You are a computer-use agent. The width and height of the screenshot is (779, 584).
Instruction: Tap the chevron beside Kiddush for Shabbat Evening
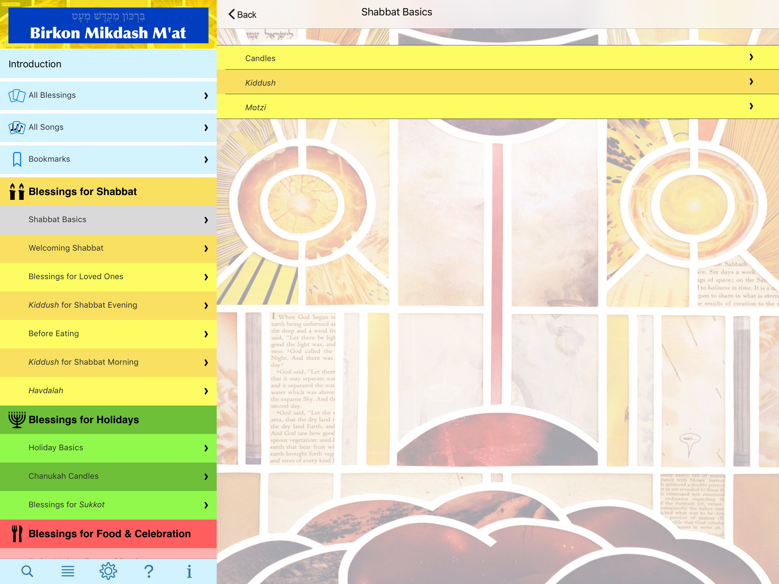(x=206, y=306)
